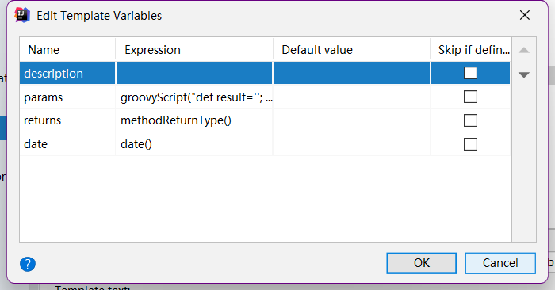The height and width of the screenshot is (290, 555).
Task: Click the help question mark icon
Action: [28, 264]
